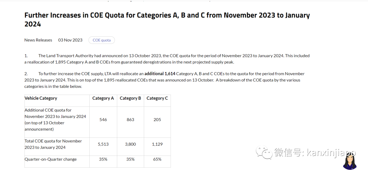The width and height of the screenshot is (368, 170).
Task: Select the Category B column header
Action: click(131, 98)
